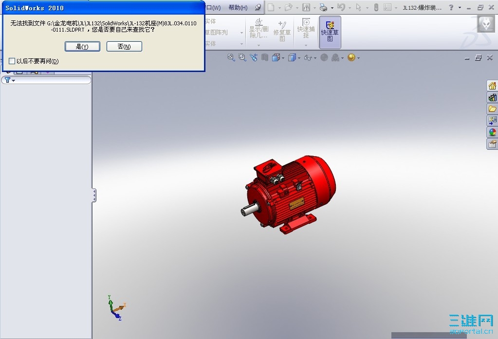Click the alien-head logo icon in ribbon
Screen dimensions: 498x339
[486, 23]
